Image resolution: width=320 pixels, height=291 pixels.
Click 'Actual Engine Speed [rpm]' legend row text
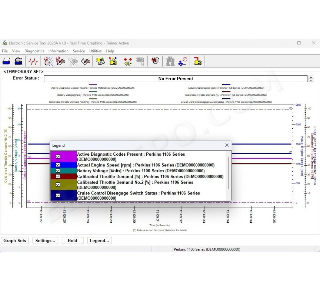click(146, 165)
